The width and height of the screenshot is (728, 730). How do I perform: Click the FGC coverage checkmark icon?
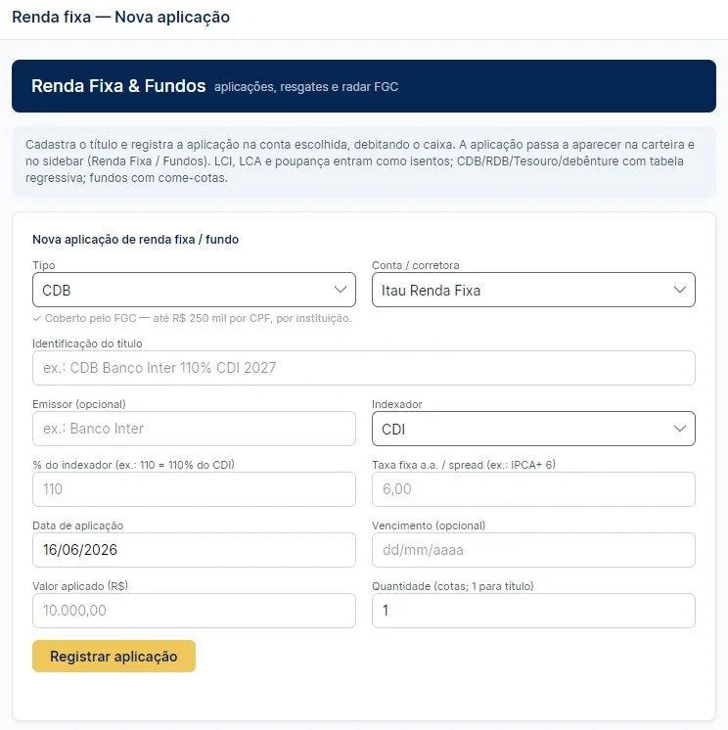[37, 318]
